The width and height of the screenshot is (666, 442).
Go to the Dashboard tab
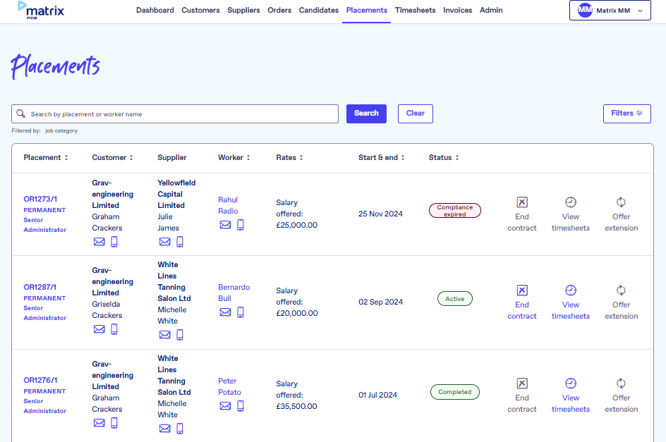155,10
